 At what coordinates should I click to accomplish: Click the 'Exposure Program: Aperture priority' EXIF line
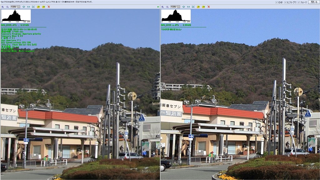[21, 34]
